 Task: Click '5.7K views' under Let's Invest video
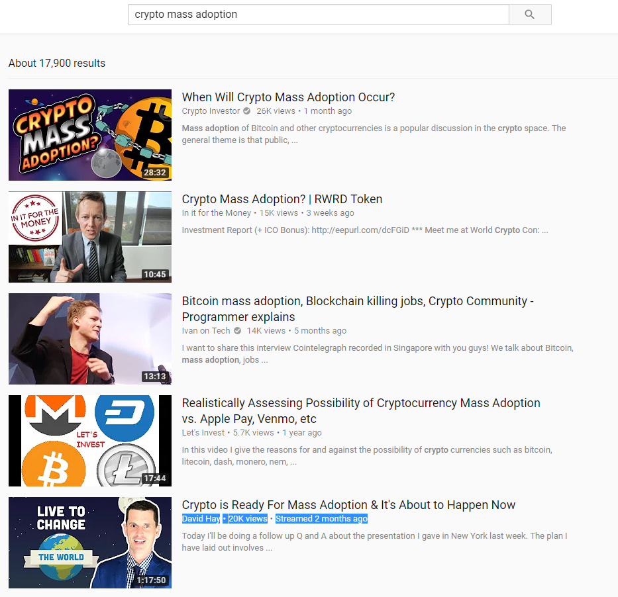tap(253, 433)
